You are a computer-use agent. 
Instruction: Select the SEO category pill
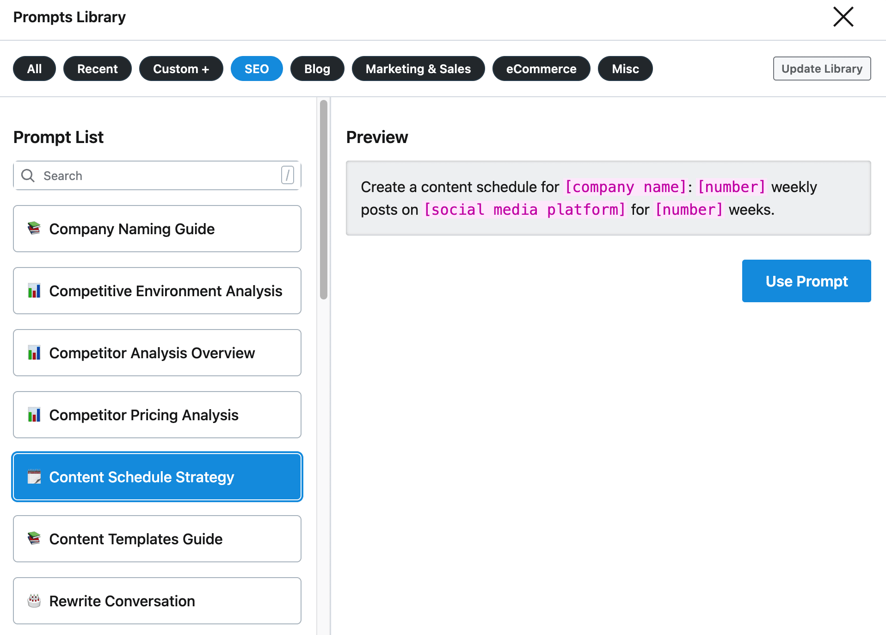click(257, 68)
